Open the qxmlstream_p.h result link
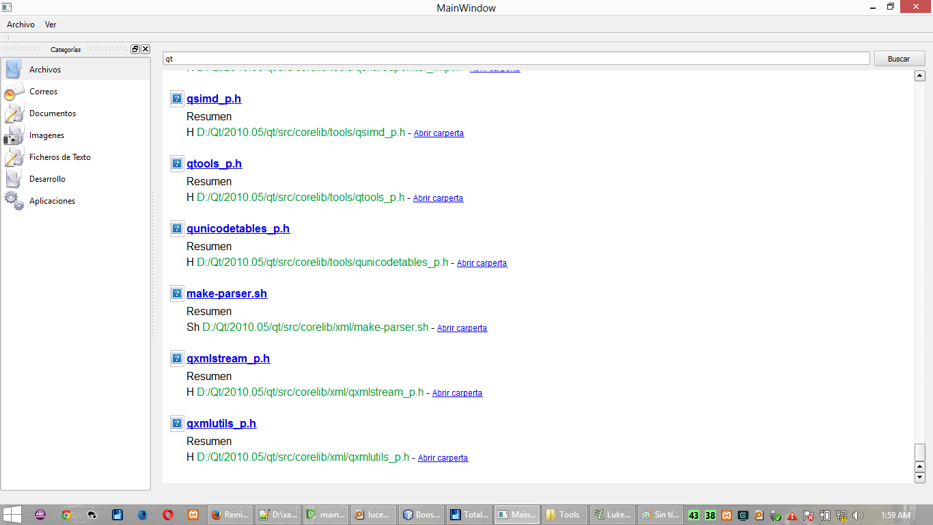Image resolution: width=933 pixels, height=525 pixels. tap(228, 359)
